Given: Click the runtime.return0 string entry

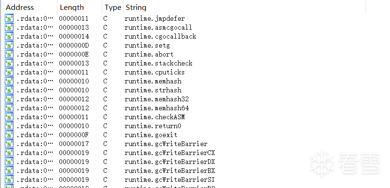Looking at the screenshot, I should [x=153, y=126].
